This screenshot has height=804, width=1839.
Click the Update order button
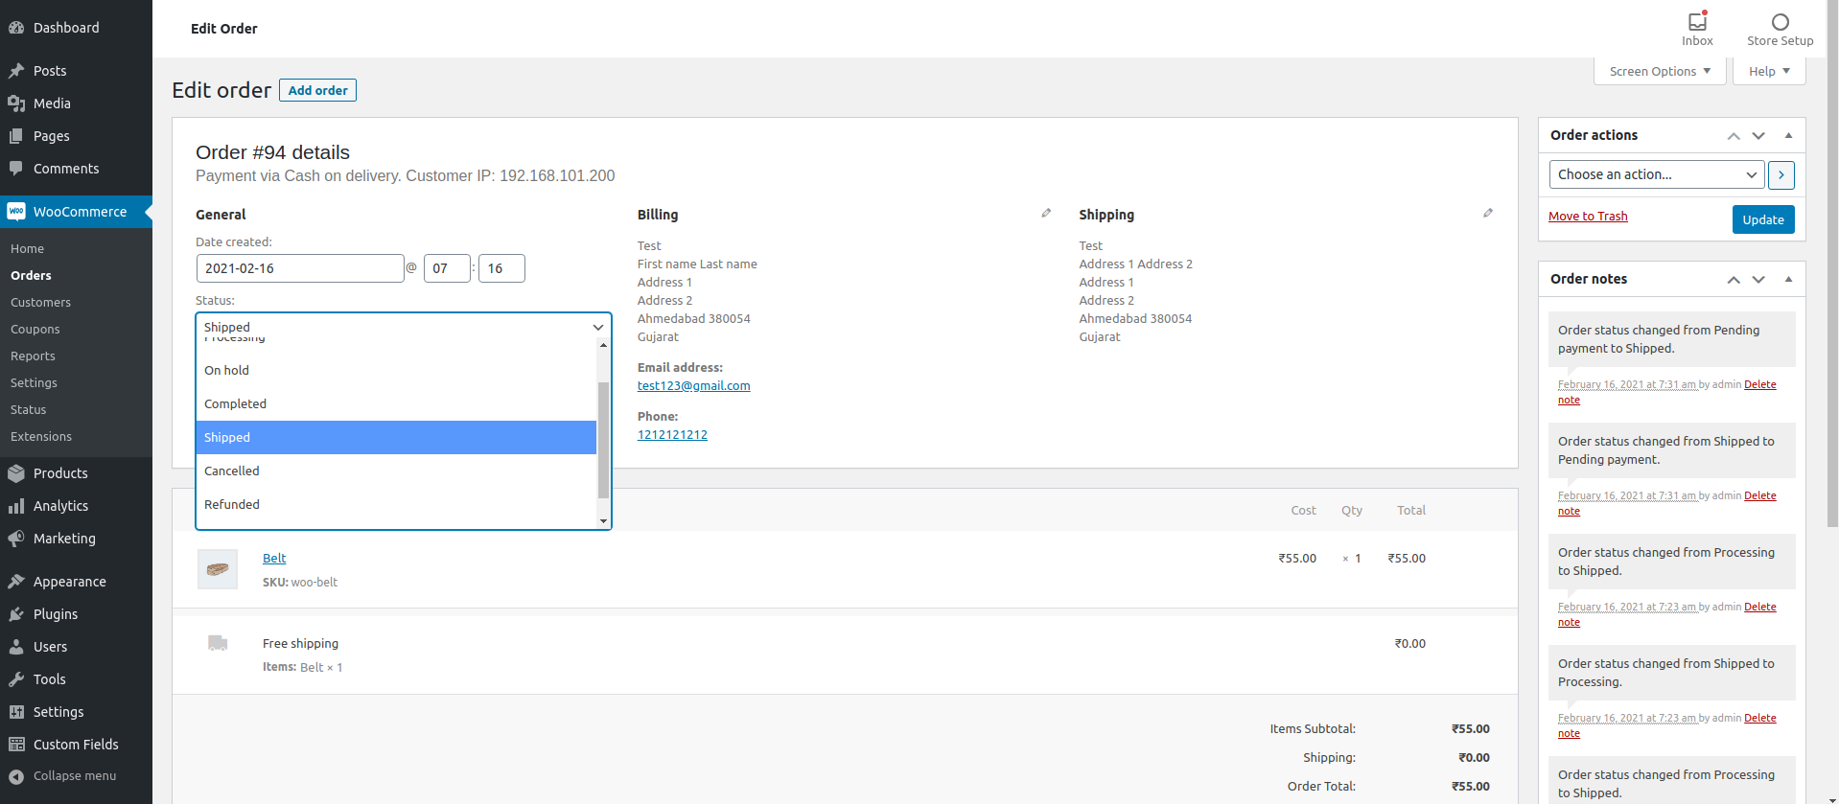[1763, 219]
